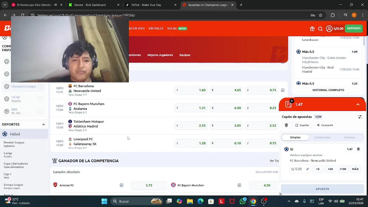Viewport: 368px width, 207px height.
Task: Open the browser extensions puzzle icon
Action: pyautogui.click(x=333, y=15)
